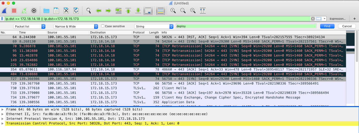
Task: Open display filter history dropdown
Action: [x=325, y=19]
